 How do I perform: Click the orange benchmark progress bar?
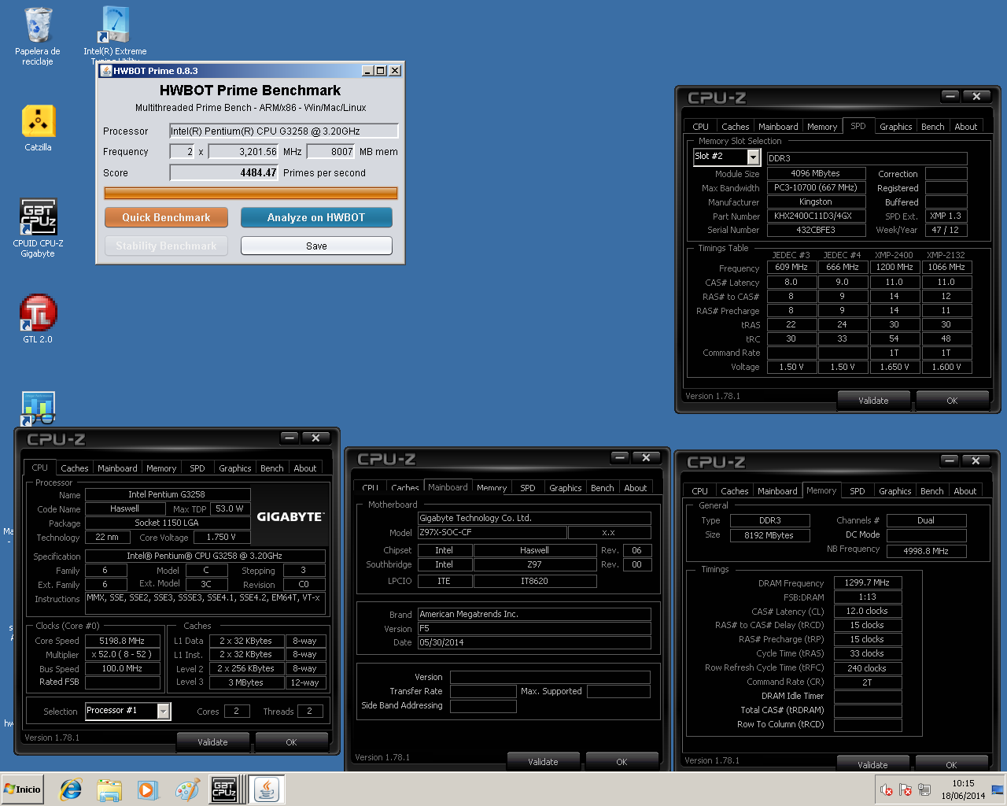coord(251,193)
